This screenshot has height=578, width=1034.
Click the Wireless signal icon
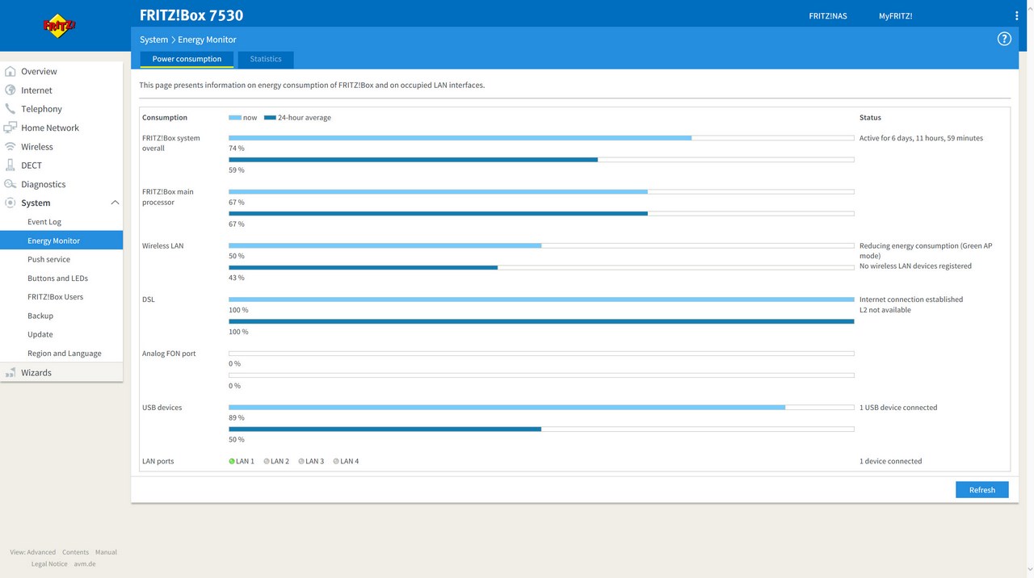click(11, 146)
